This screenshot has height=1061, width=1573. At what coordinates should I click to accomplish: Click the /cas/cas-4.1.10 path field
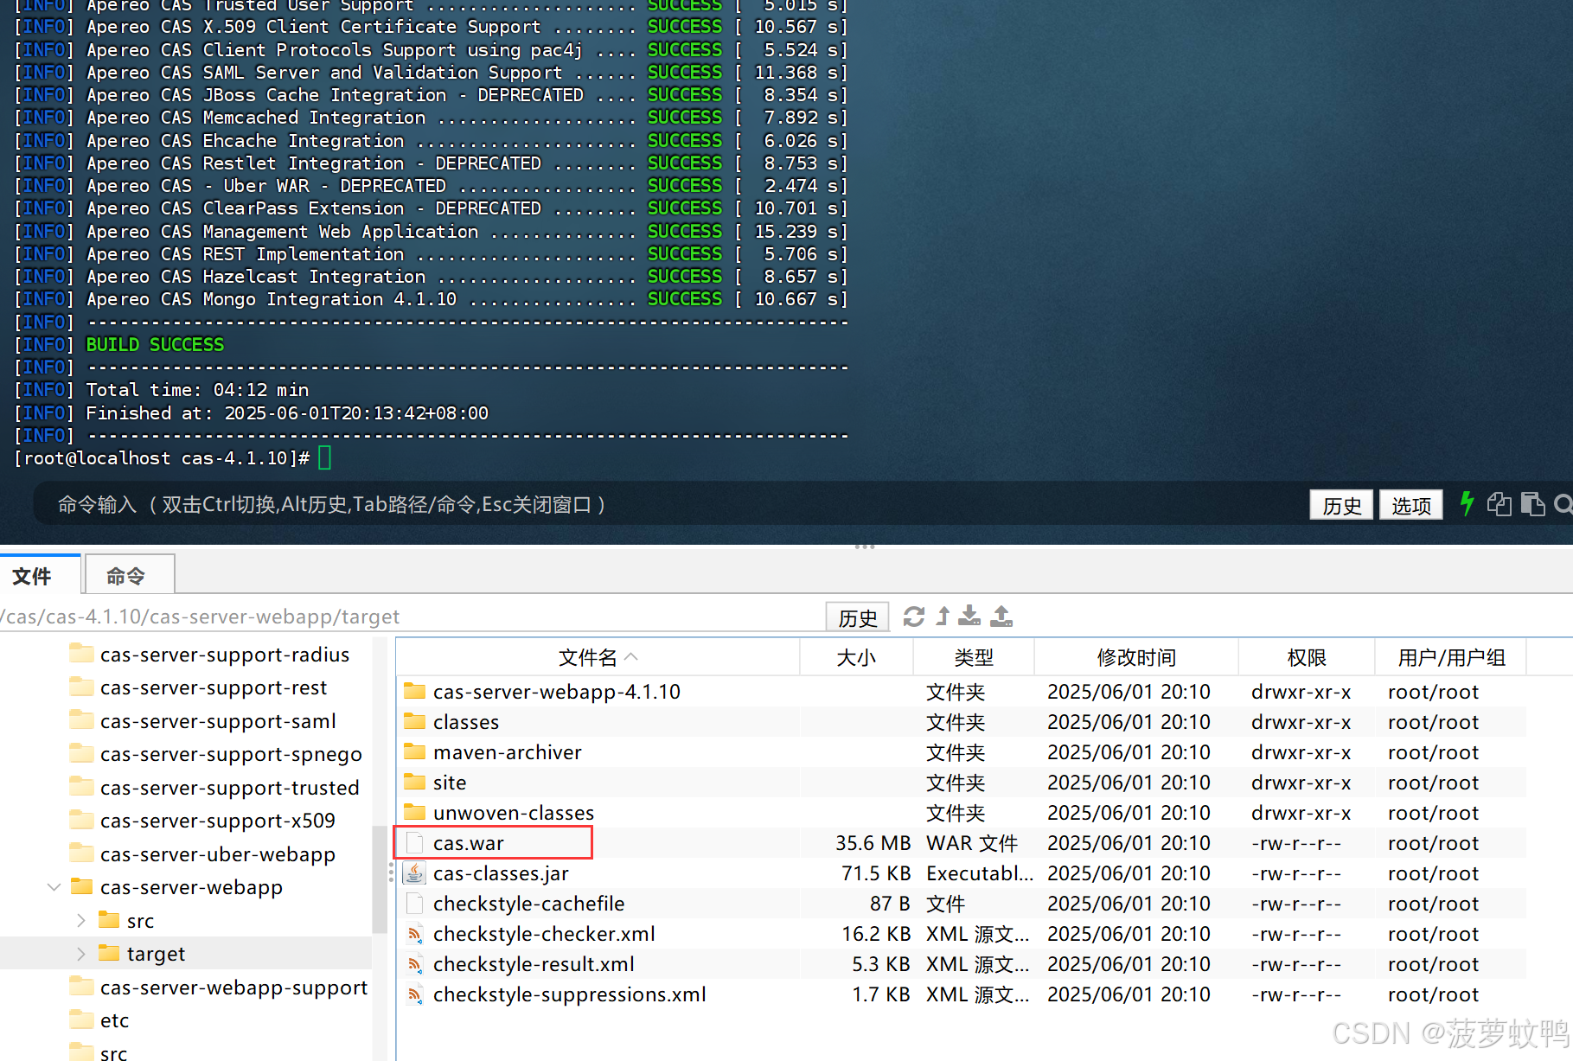point(411,617)
